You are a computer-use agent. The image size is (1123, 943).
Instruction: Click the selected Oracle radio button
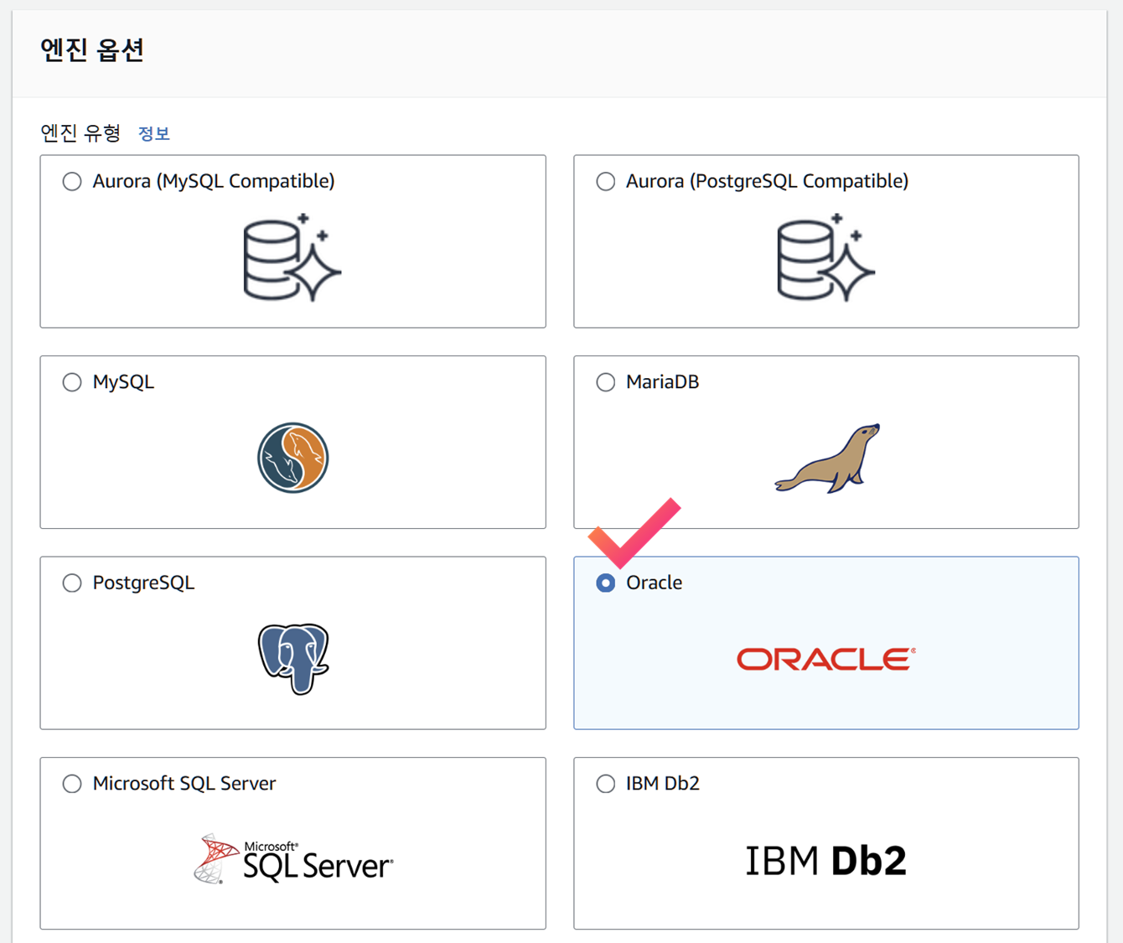pyautogui.click(x=605, y=583)
